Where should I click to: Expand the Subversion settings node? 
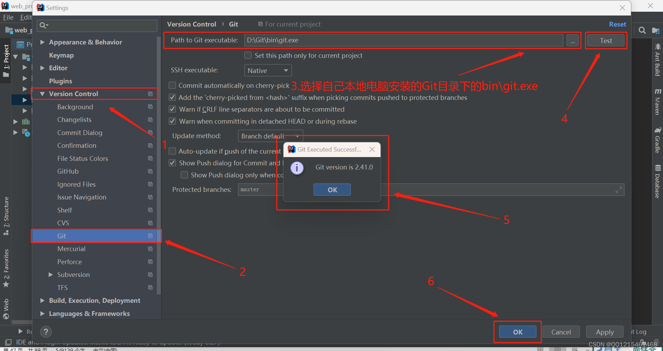coord(51,275)
